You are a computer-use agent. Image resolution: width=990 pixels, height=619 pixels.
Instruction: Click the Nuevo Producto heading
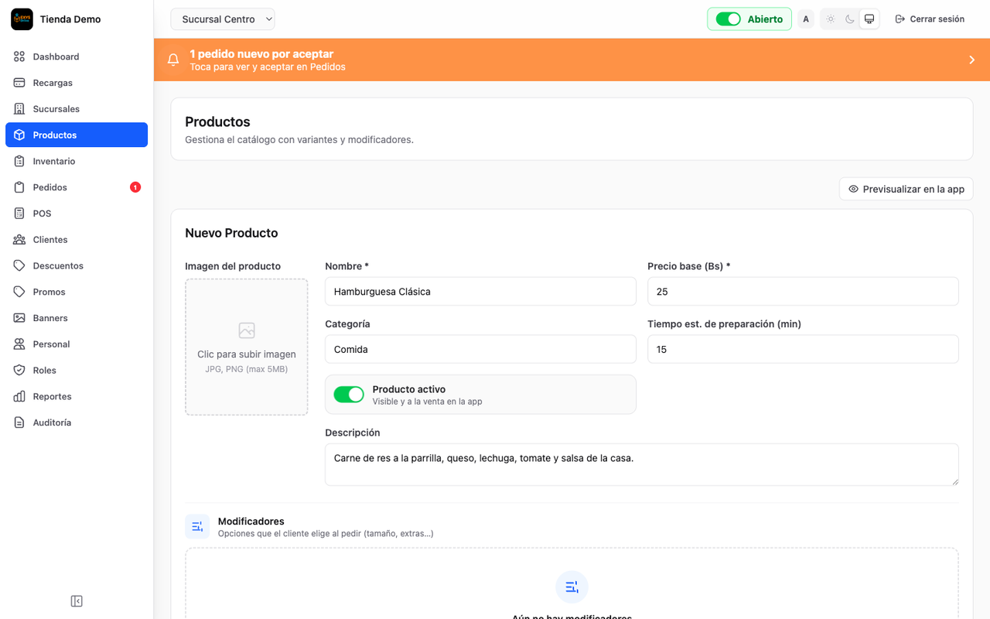tap(231, 233)
